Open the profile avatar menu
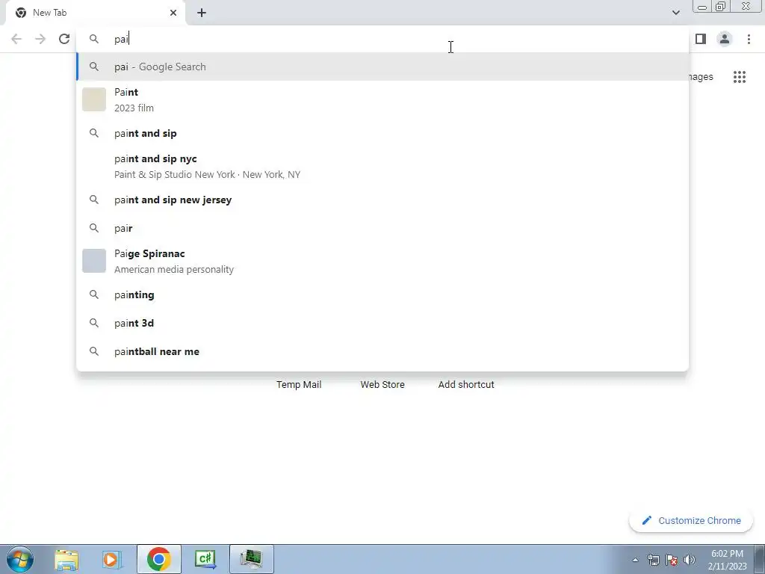 coord(725,39)
